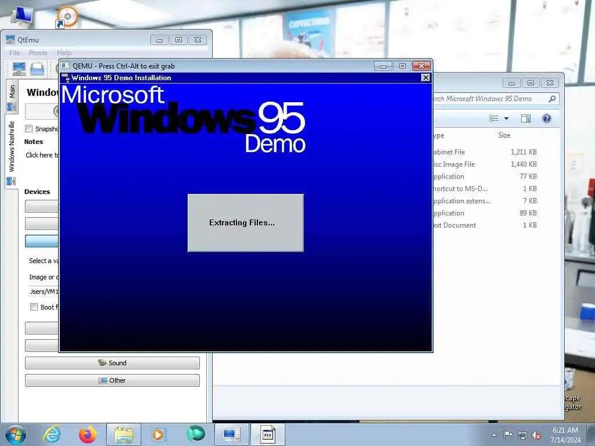
Task: Open the File menu in QtEmu
Action: [x=15, y=53]
